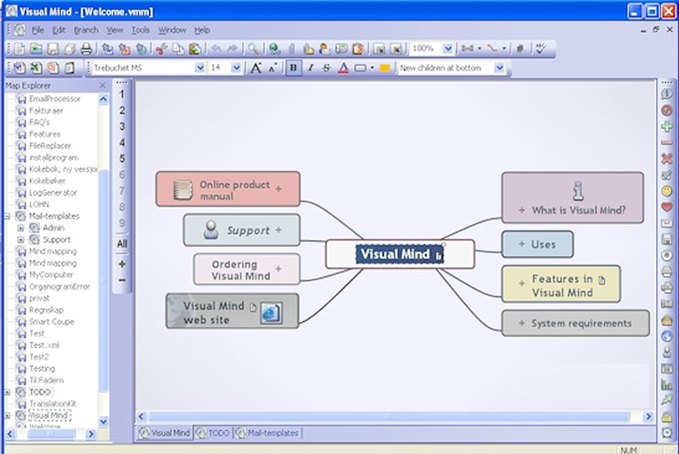Click the Paste clipboard icon

(195, 49)
